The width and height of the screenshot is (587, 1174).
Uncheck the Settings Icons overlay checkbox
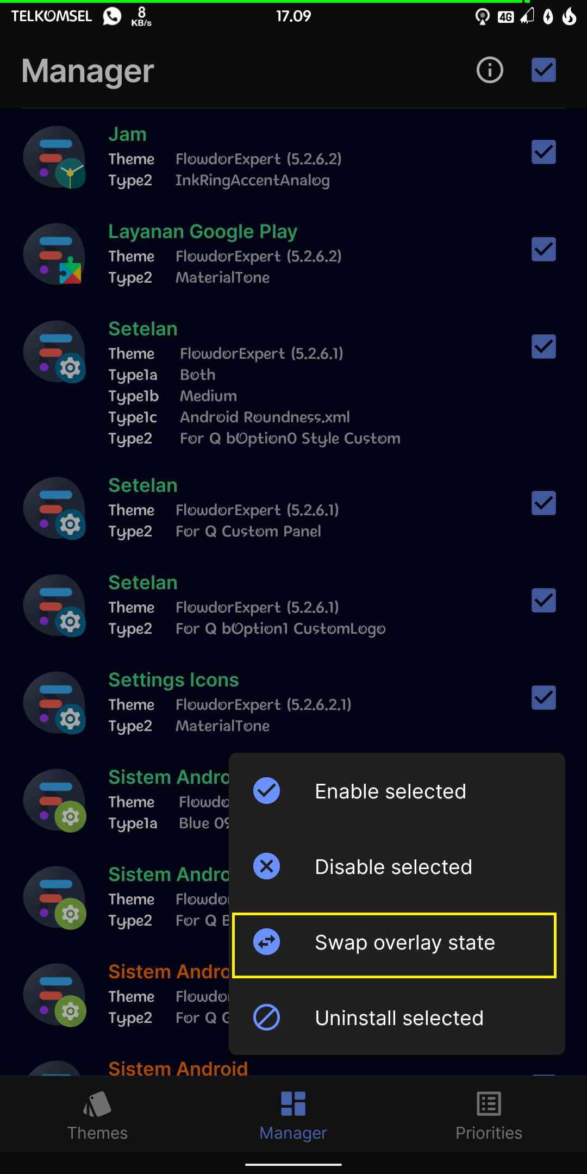click(543, 697)
